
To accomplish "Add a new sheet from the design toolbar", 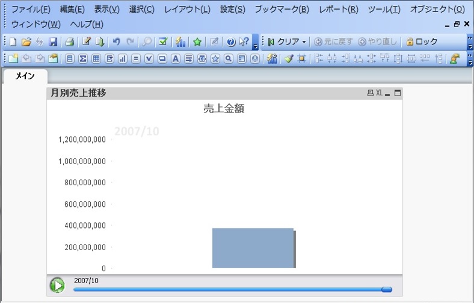I will [13, 58].
